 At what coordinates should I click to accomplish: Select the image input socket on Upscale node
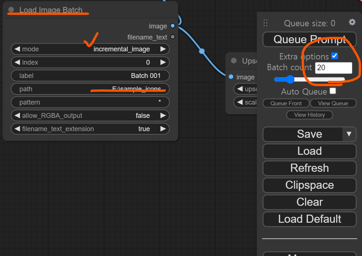click(231, 77)
